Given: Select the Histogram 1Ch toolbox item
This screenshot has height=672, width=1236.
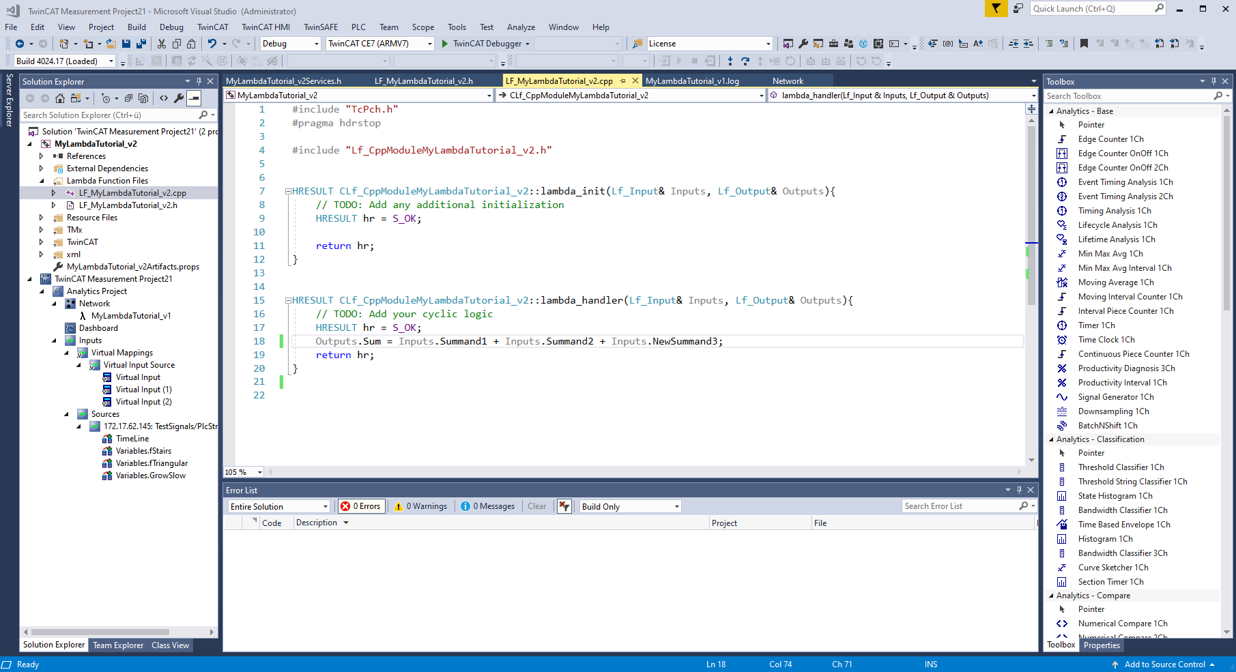Looking at the screenshot, I should [x=1105, y=539].
